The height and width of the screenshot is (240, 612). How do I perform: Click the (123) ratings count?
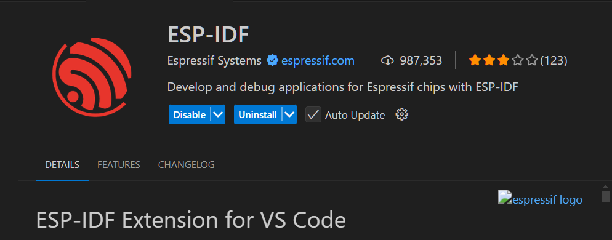[554, 60]
